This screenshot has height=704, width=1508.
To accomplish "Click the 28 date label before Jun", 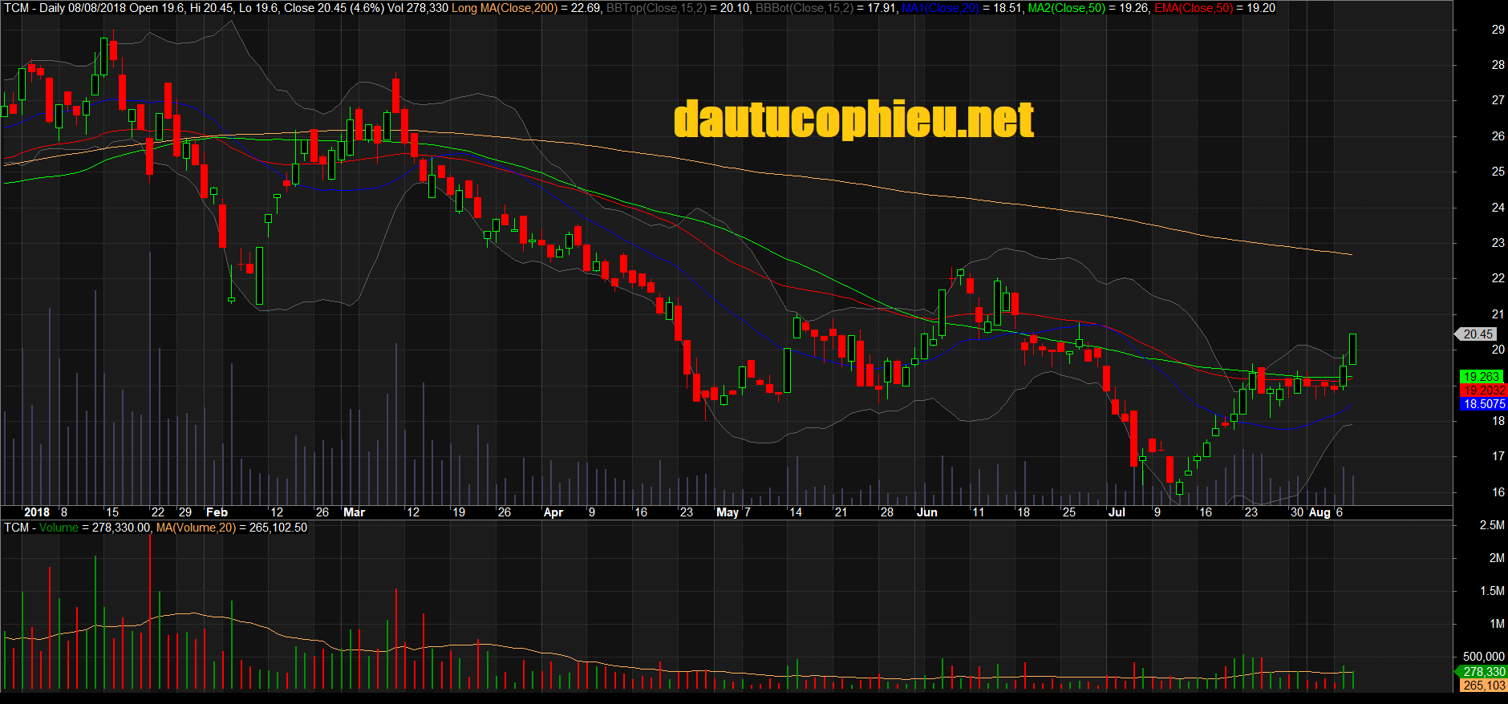I will point(886,512).
